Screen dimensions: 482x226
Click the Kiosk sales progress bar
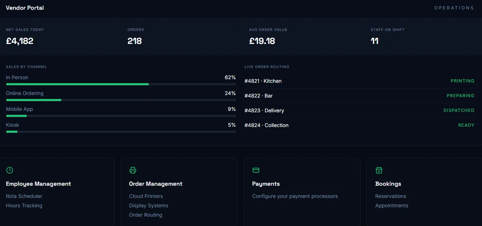click(121, 132)
